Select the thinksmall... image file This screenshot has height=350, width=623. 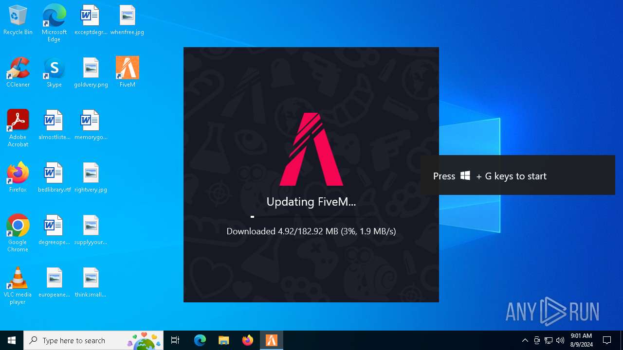(91, 283)
